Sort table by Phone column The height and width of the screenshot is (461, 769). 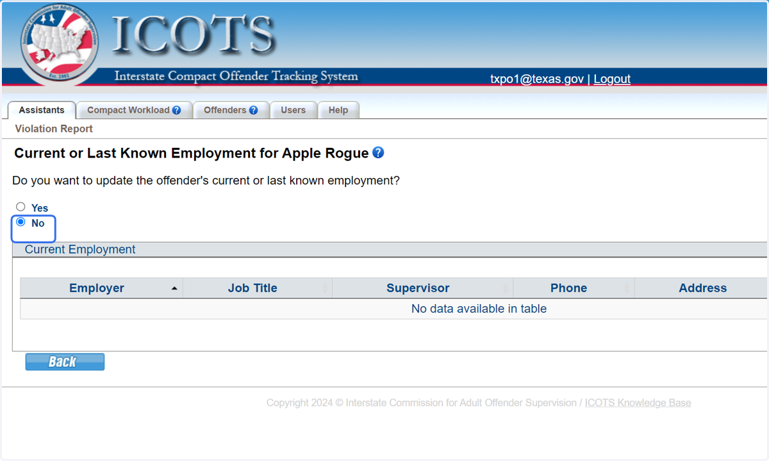(x=574, y=288)
